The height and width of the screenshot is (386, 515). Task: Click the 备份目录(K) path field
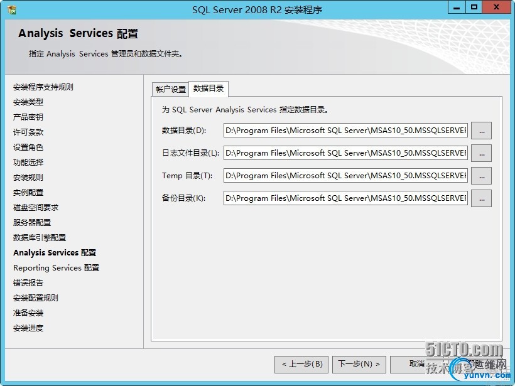[345, 198]
